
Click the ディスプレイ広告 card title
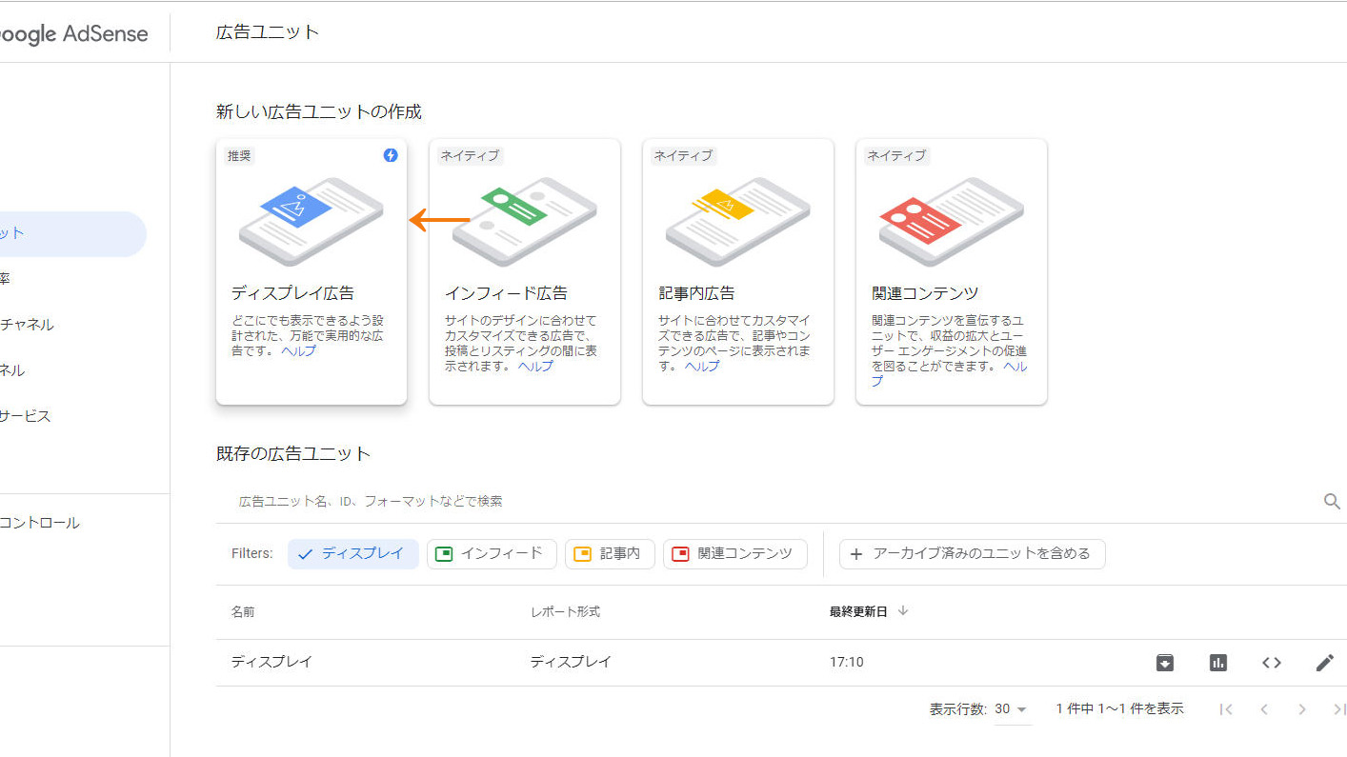click(292, 293)
